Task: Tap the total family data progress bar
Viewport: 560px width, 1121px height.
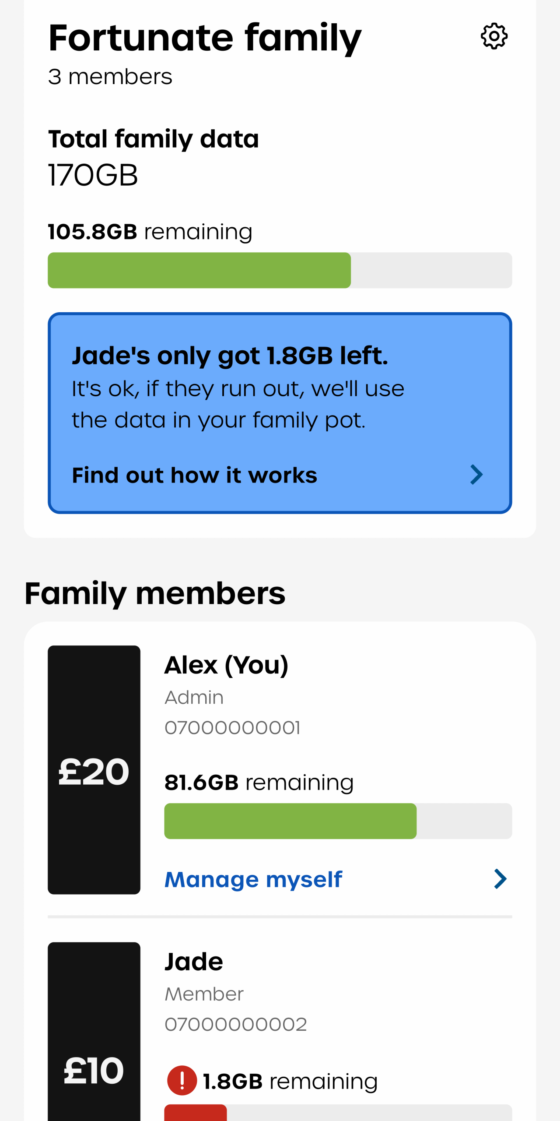Action: 280,270
